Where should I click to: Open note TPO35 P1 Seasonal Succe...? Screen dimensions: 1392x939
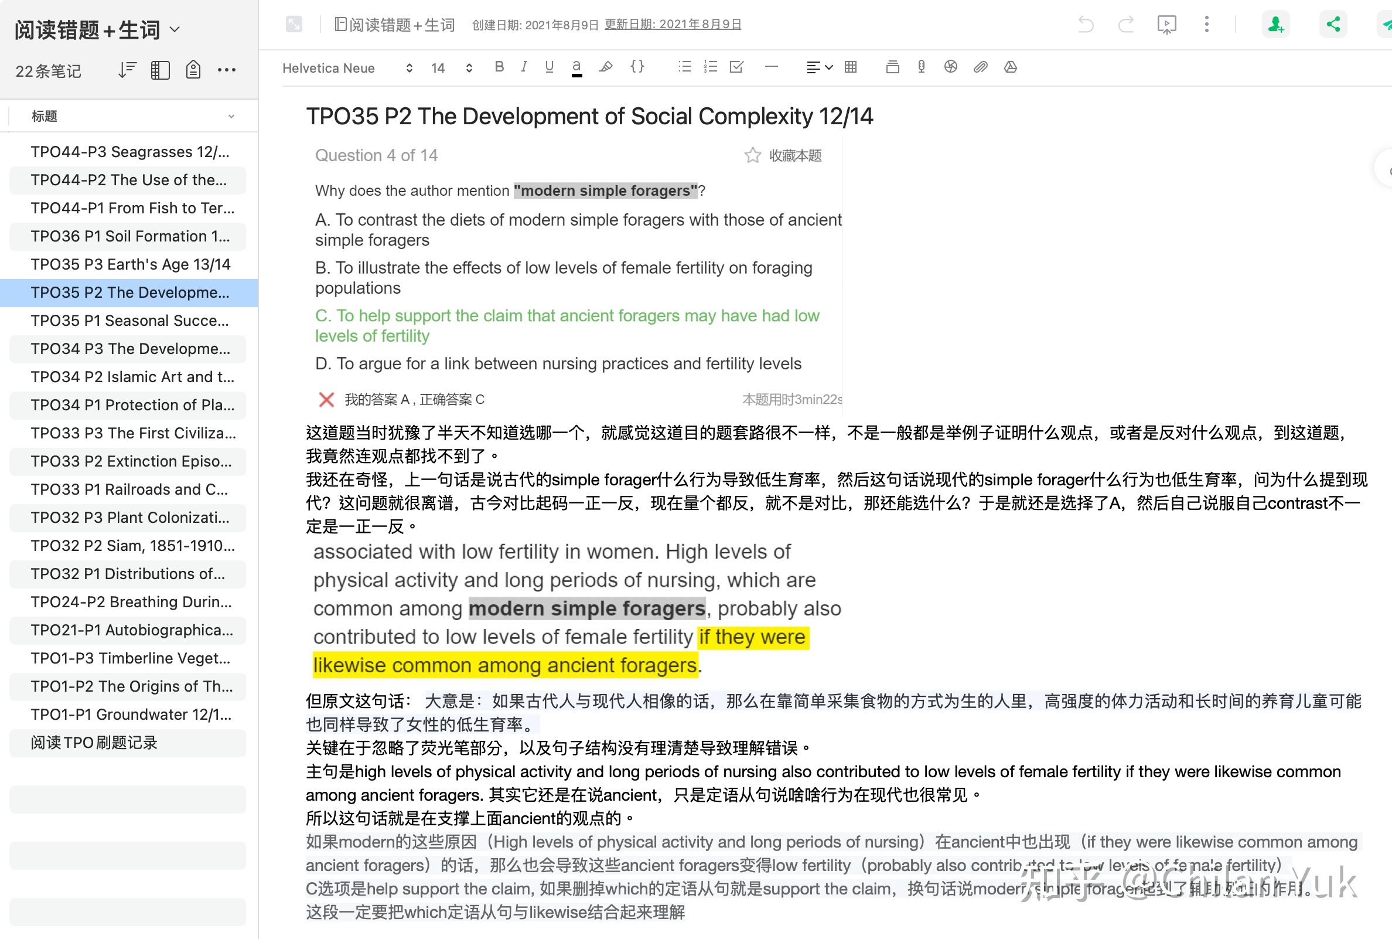click(129, 321)
